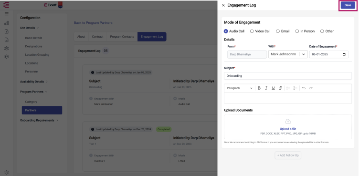
Task: Open the Paragraph style dropdown
Action: coord(240,88)
